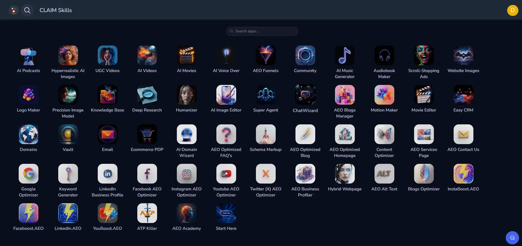
Task: Click the Search apps input field
Action: (x=262, y=31)
